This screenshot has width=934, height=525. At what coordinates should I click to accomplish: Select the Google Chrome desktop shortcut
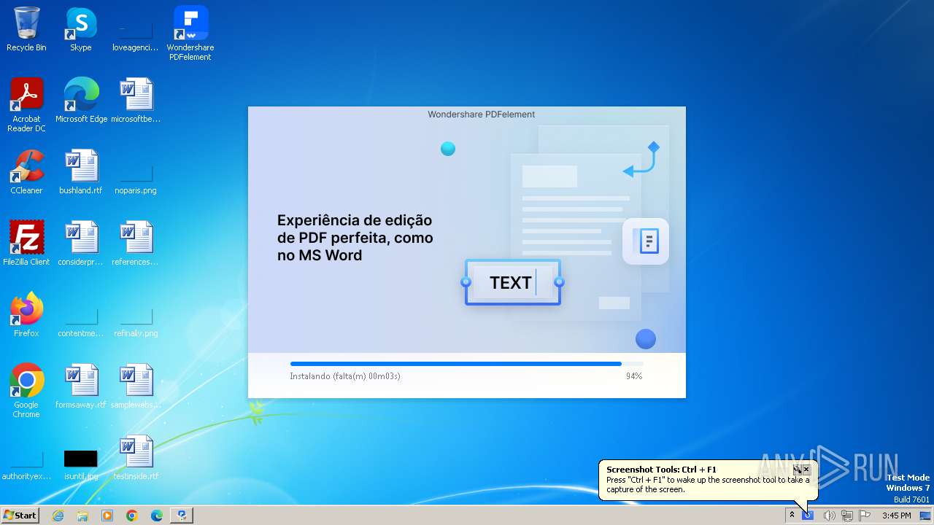coord(26,390)
